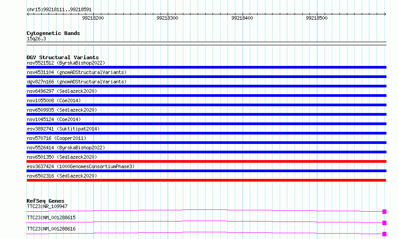Image resolution: width=399 pixels, height=239 pixels.
Task: Click the TTC23|NR_109947 transcript label
Action: (x=47, y=206)
